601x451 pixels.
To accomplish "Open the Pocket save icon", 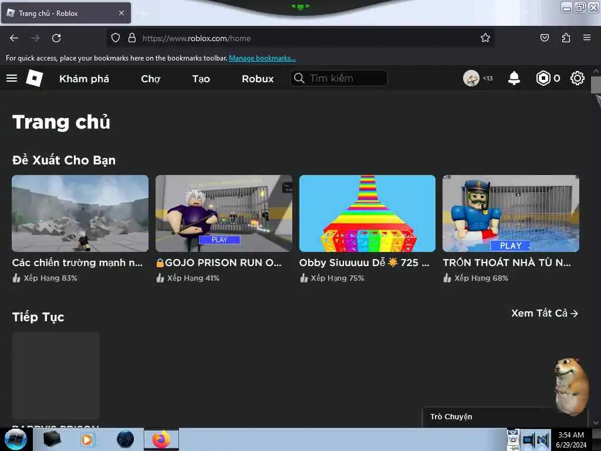I will (545, 38).
